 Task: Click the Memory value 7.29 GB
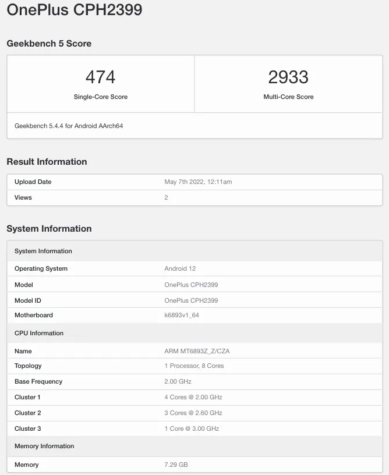[x=176, y=465]
